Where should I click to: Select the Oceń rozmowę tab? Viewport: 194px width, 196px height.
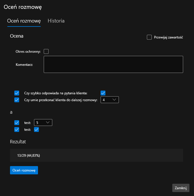[24, 21]
